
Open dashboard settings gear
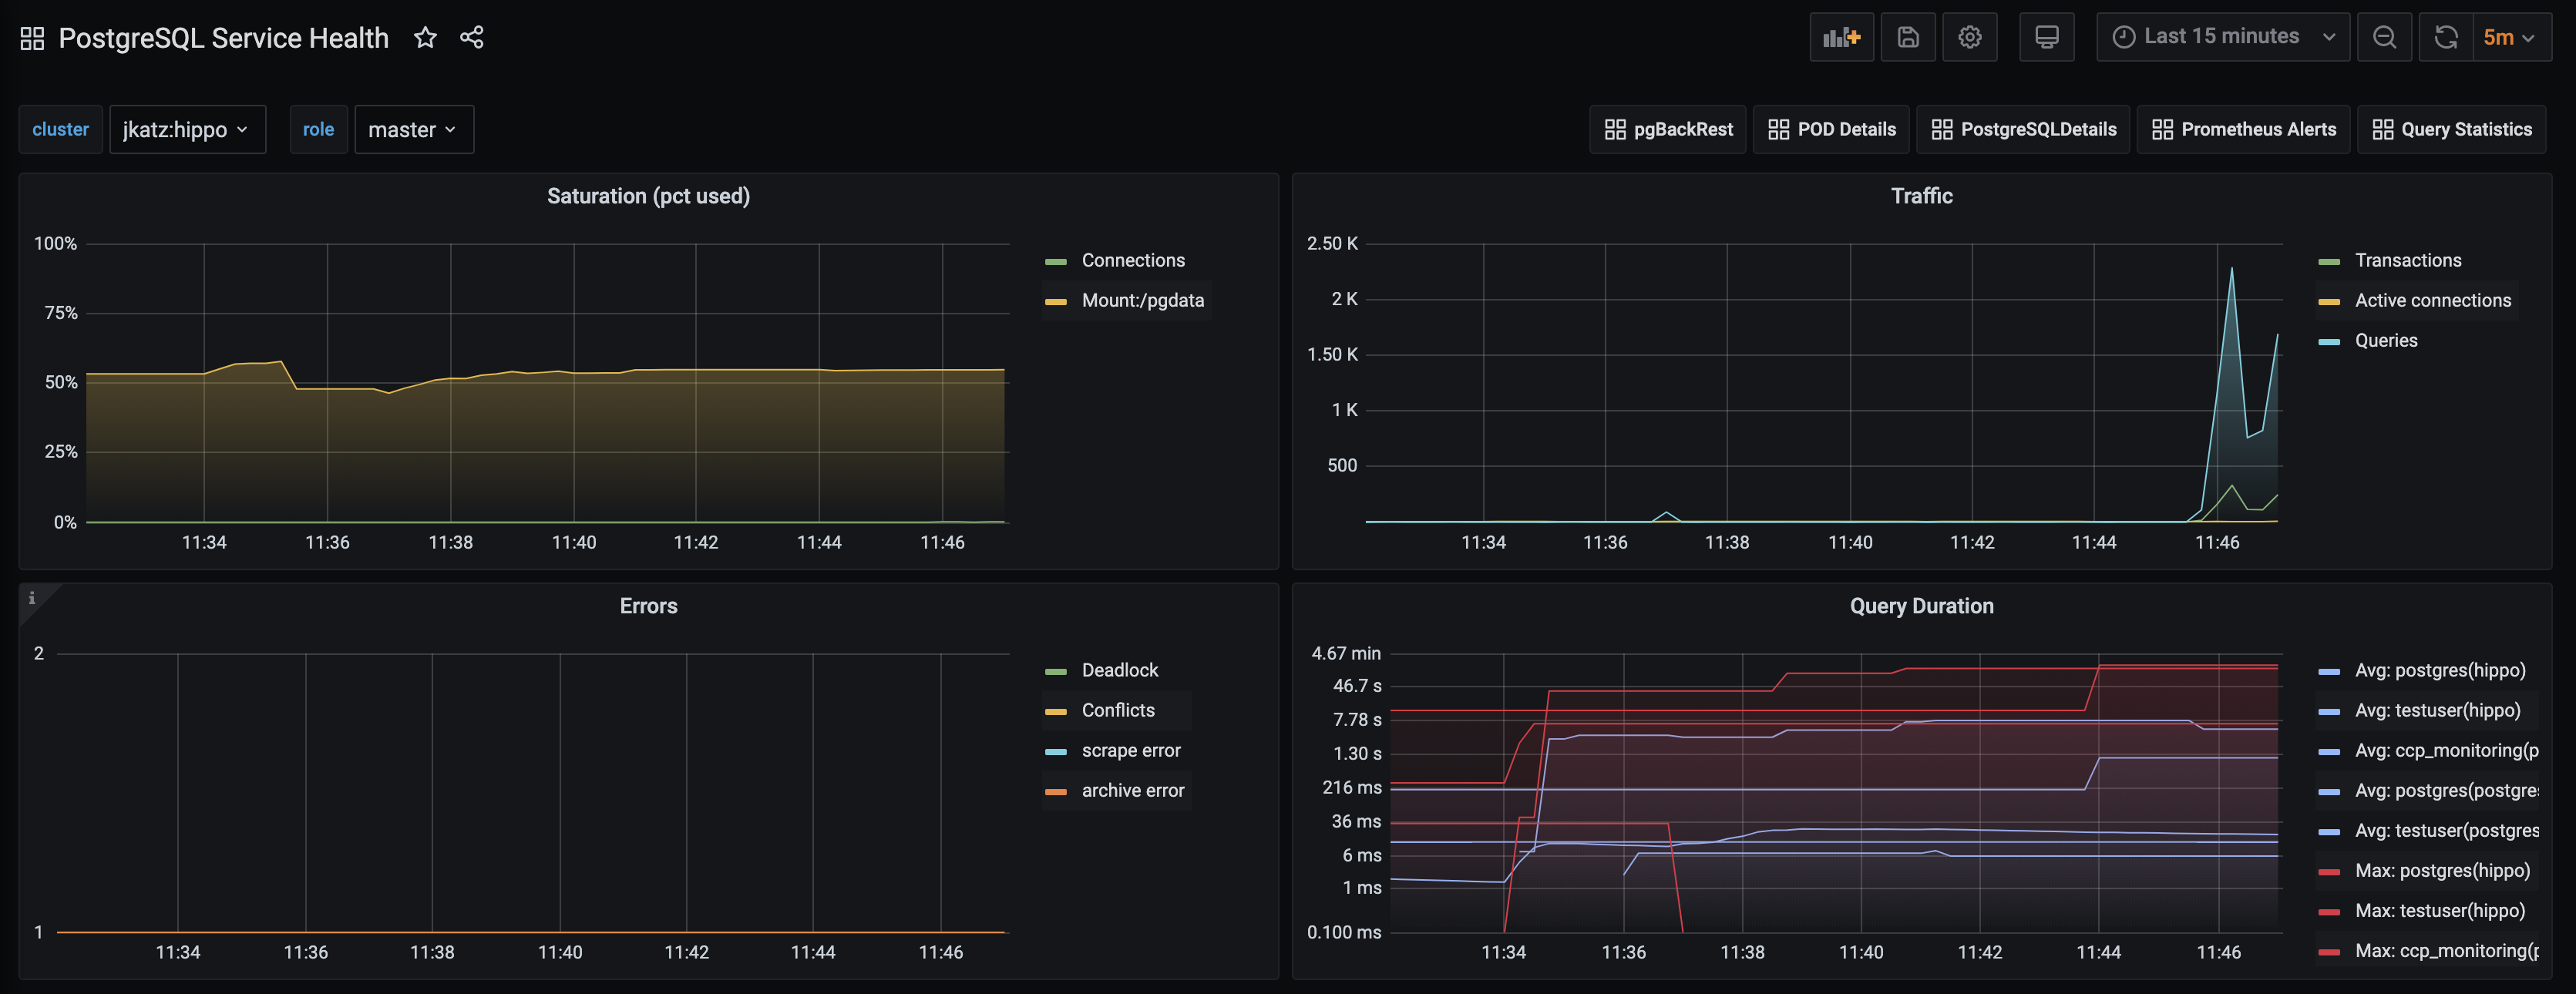[x=1969, y=37]
